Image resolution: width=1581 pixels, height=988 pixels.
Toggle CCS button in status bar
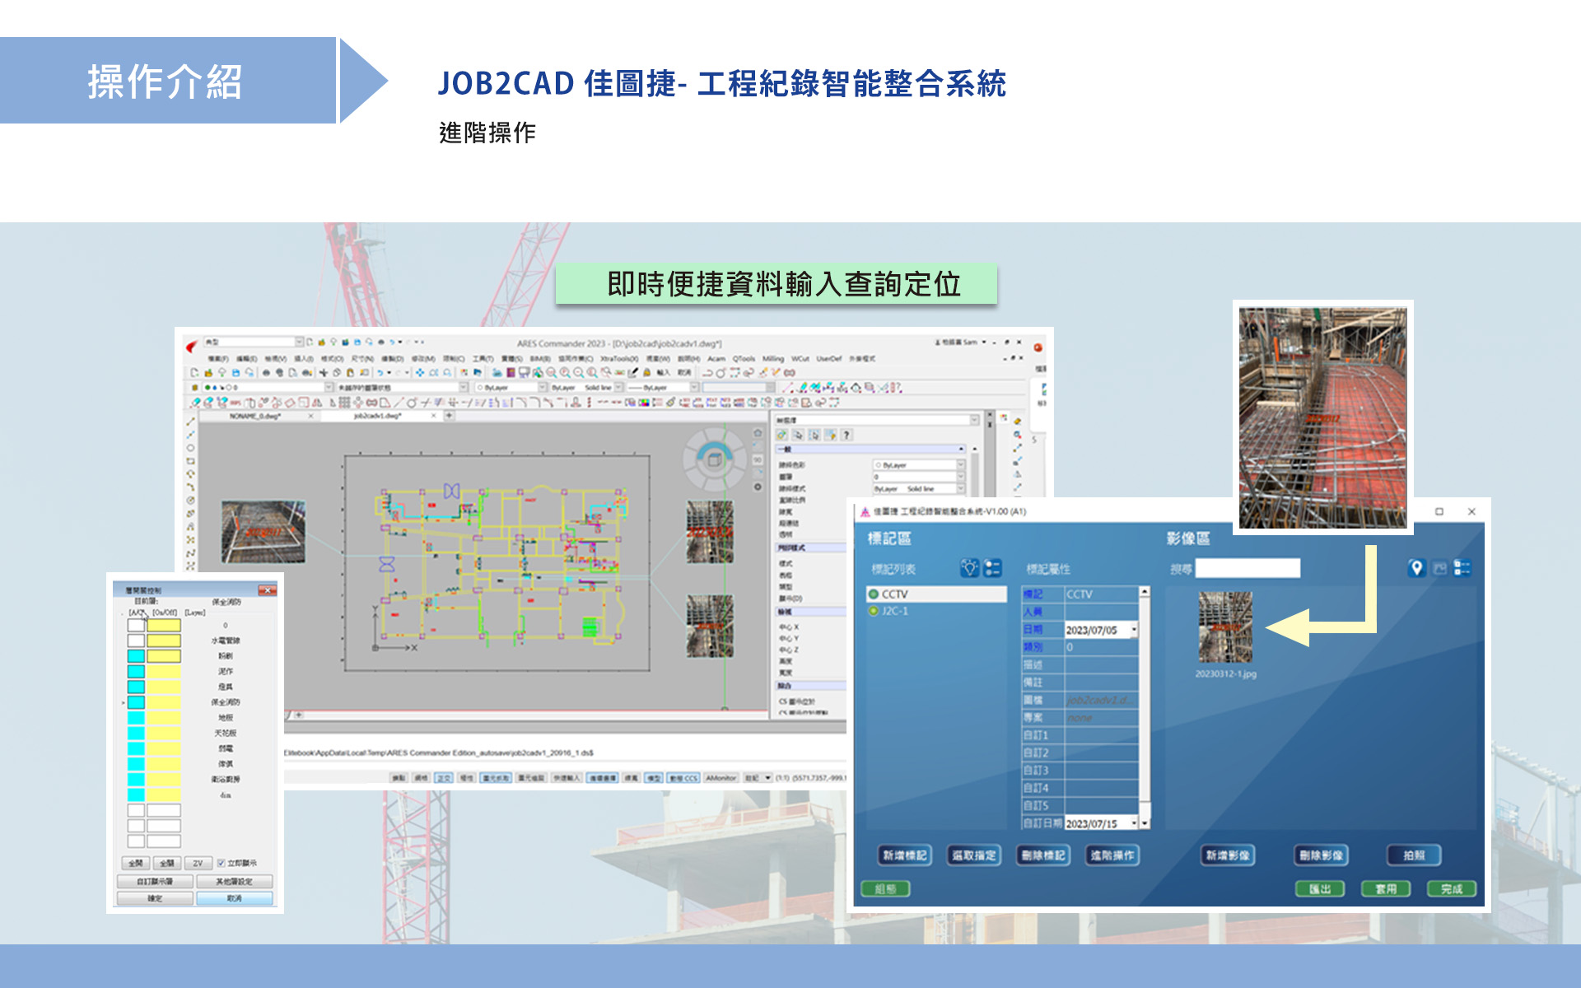683,777
